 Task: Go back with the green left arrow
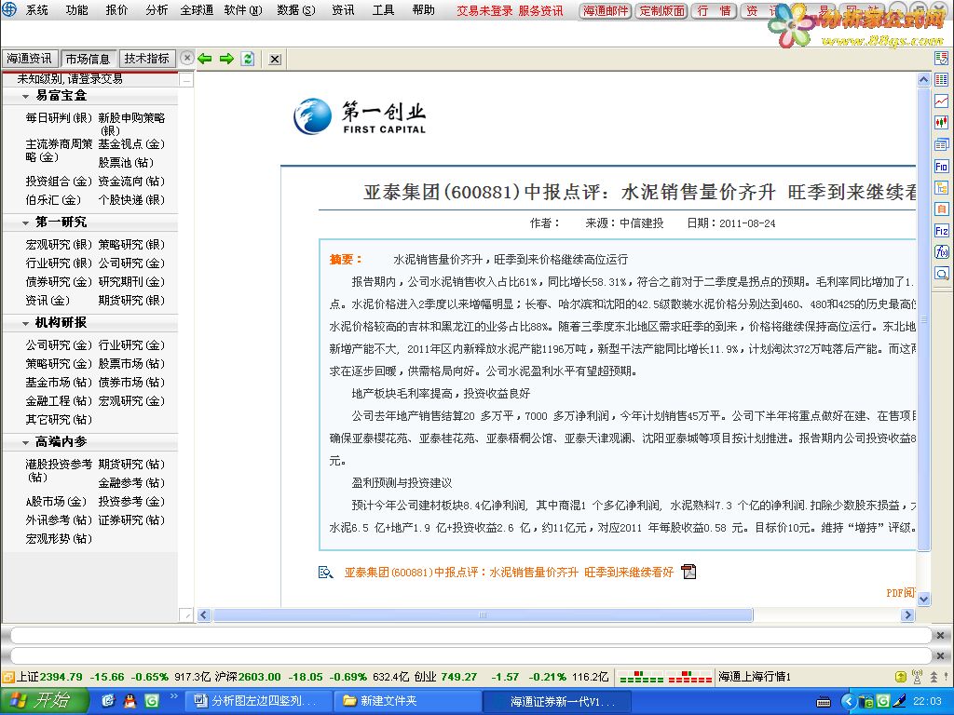205,59
